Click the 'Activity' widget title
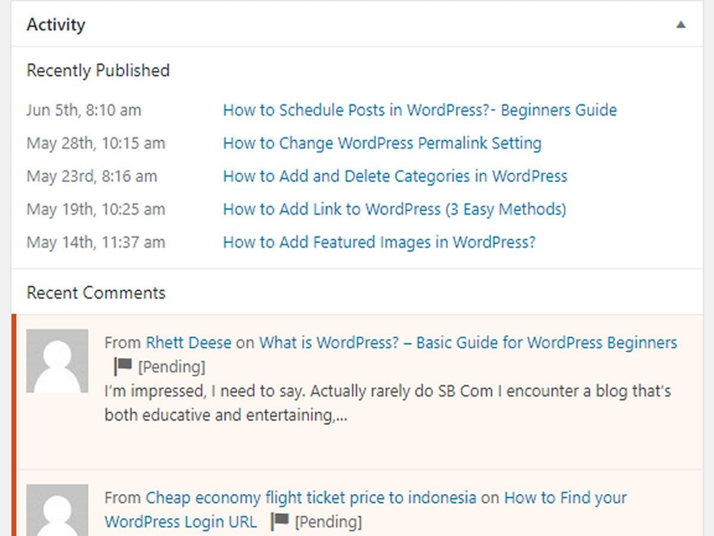Viewport: 714px width, 536px height. (x=56, y=25)
